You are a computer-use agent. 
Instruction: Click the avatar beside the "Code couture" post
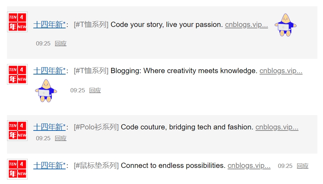(17, 130)
